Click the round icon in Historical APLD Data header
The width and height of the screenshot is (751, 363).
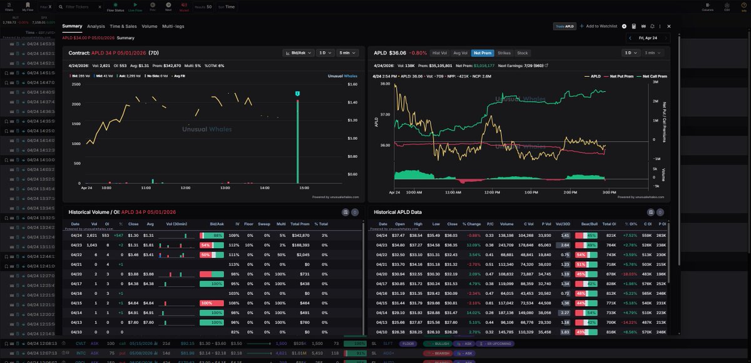point(661,212)
